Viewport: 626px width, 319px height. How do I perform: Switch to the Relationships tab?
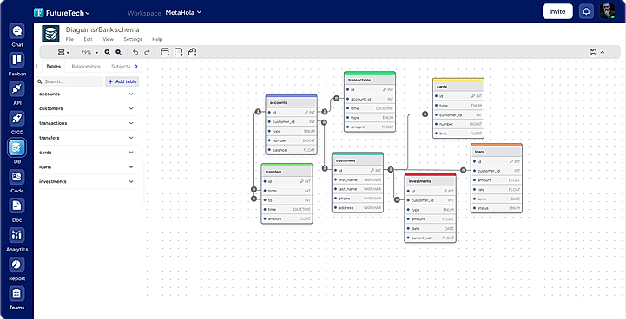(86, 67)
